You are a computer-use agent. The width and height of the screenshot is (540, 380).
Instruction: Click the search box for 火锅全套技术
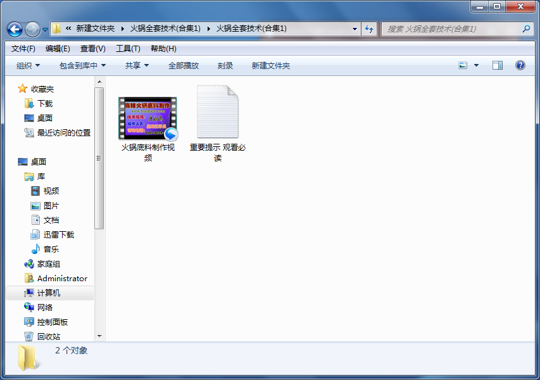point(453,29)
